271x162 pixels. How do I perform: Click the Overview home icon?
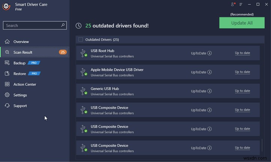pyautogui.click(x=7, y=42)
